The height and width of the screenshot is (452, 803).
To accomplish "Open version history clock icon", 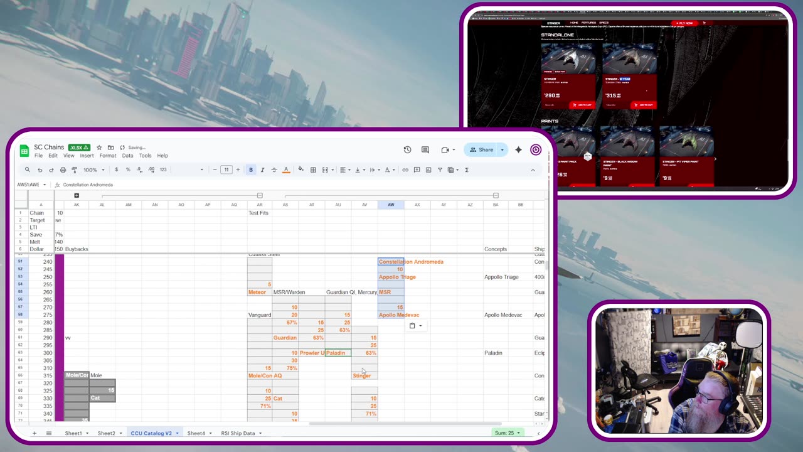I will pyautogui.click(x=407, y=149).
